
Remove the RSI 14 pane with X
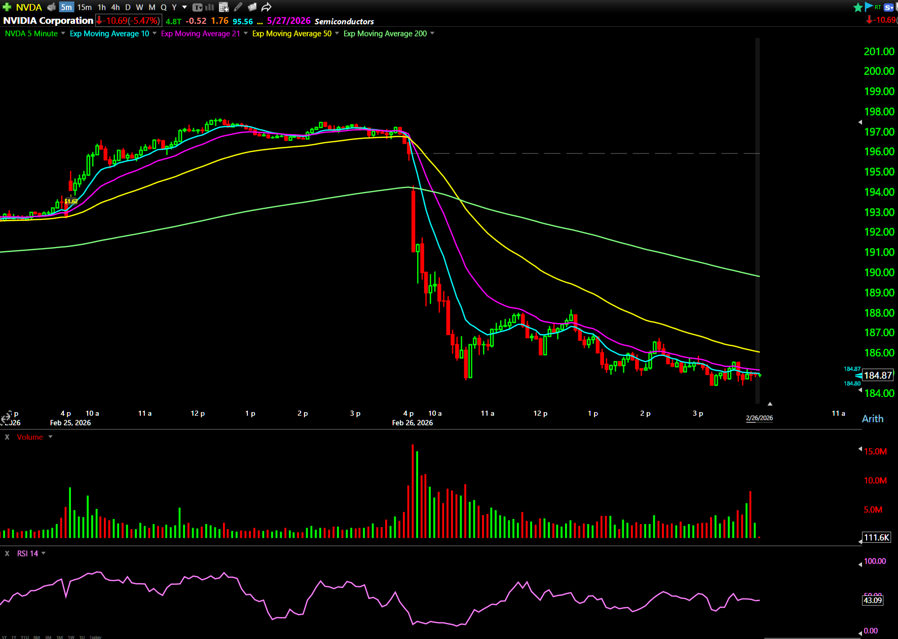pos(7,553)
